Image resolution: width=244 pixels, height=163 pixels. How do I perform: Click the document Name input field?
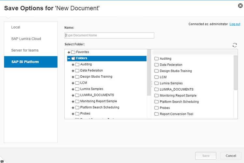[x=109, y=35]
